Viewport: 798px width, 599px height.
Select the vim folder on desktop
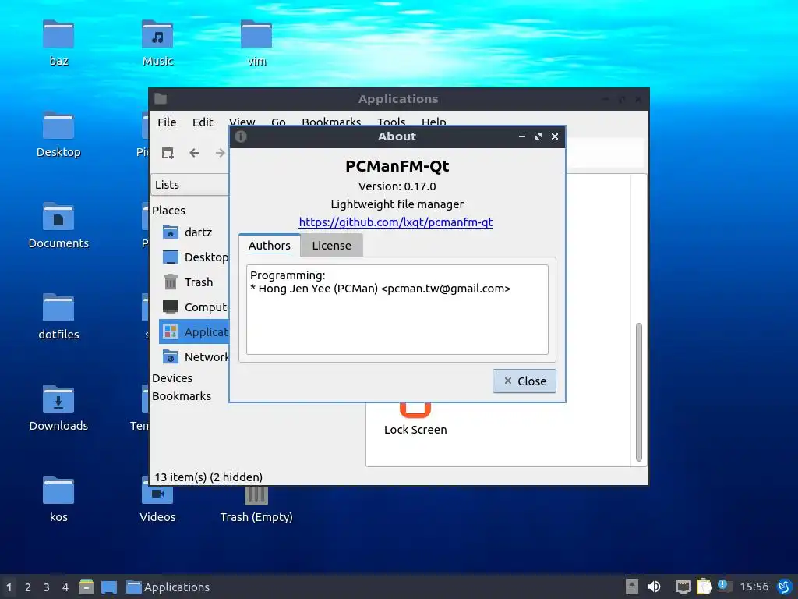pyautogui.click(x=256, y=44)
